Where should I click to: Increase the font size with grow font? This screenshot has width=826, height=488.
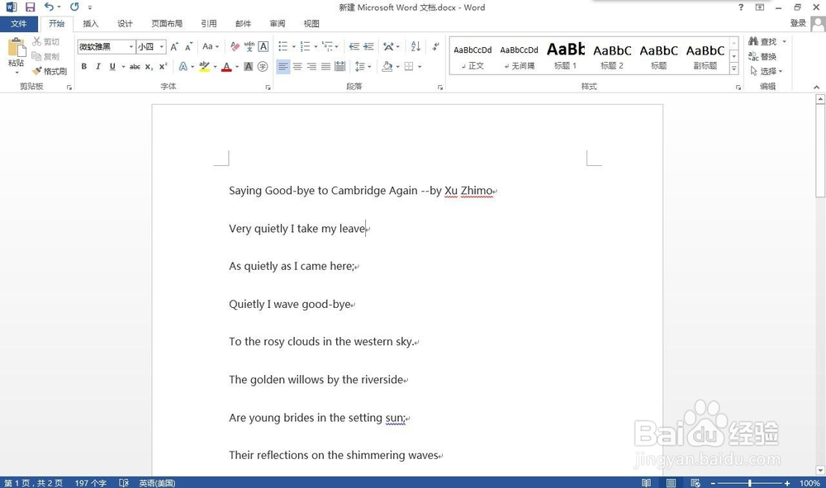[x=174, y=47]
